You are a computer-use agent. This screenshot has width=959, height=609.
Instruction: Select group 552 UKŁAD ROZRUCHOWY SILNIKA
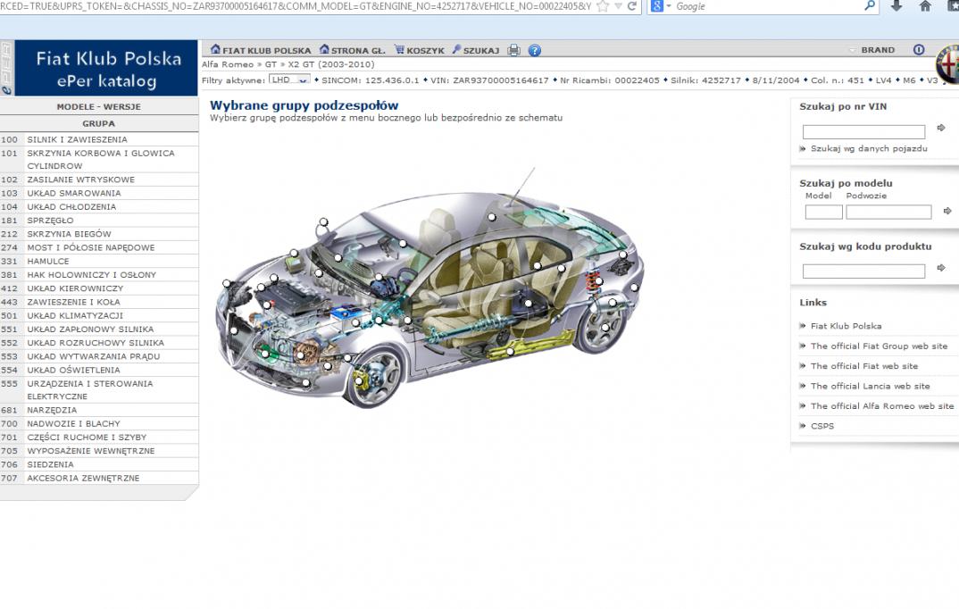click(99, 343)
